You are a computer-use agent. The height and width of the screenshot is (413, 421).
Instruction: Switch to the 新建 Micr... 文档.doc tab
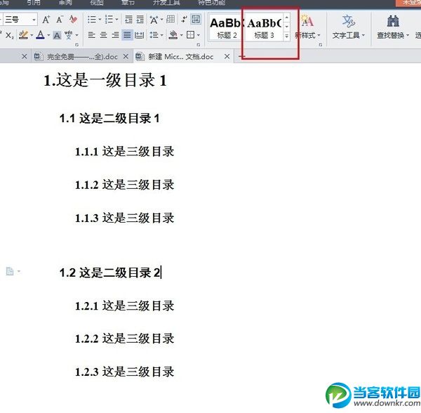(181, 57)
